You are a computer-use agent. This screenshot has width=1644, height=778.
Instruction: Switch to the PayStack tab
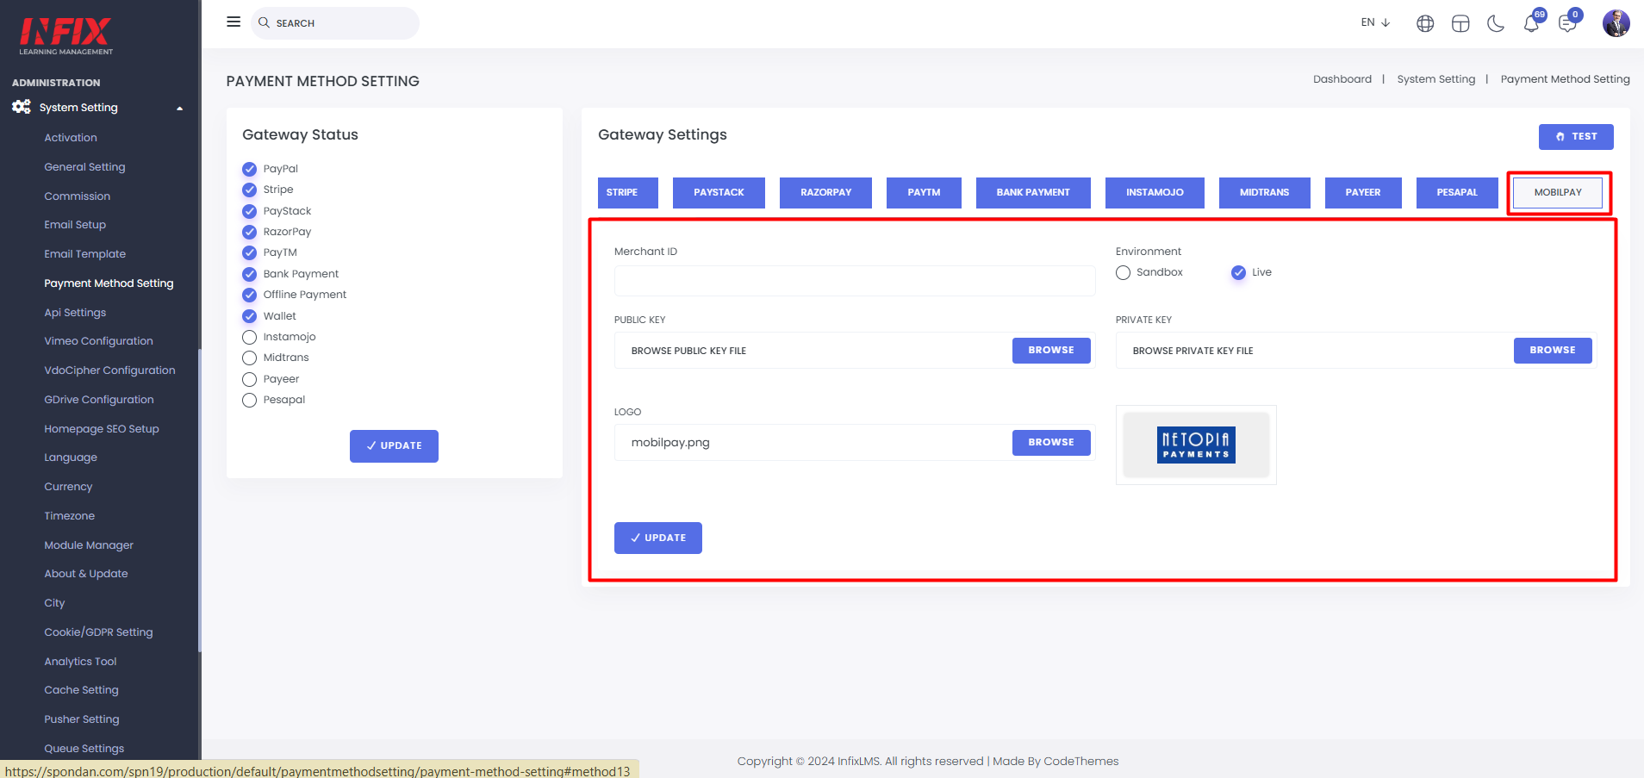click(719, 193)
